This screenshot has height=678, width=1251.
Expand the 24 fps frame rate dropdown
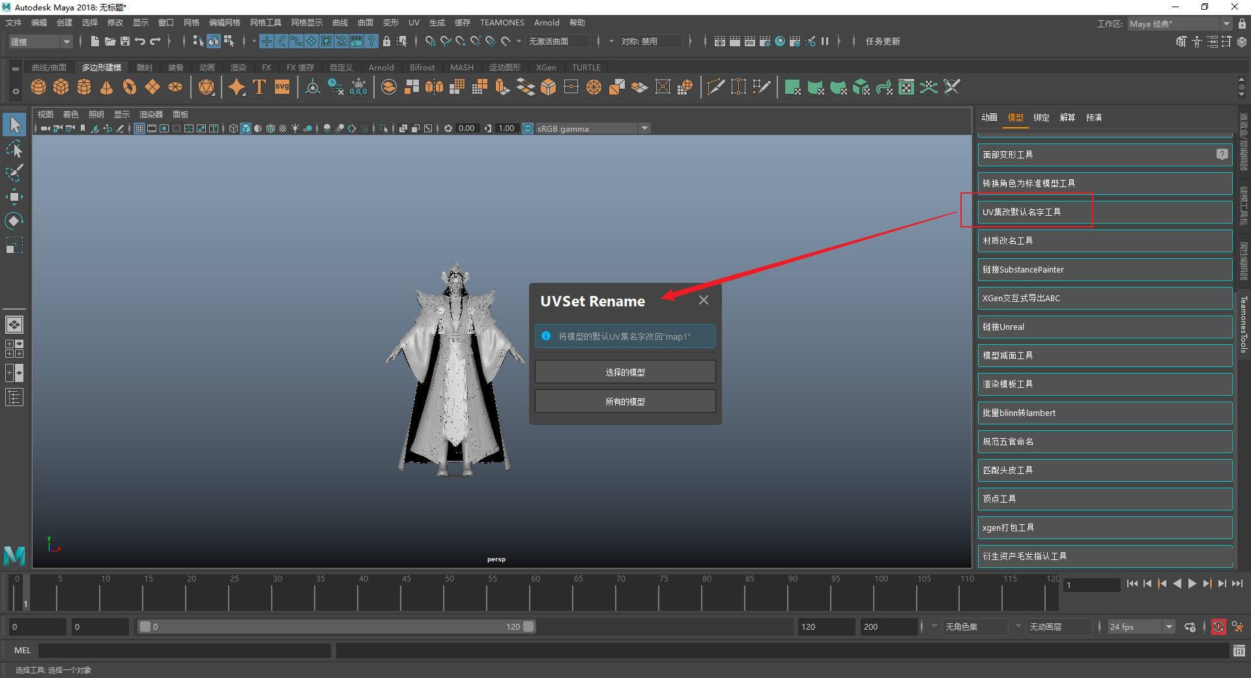pyautogui.click(x=1169, y=627)
